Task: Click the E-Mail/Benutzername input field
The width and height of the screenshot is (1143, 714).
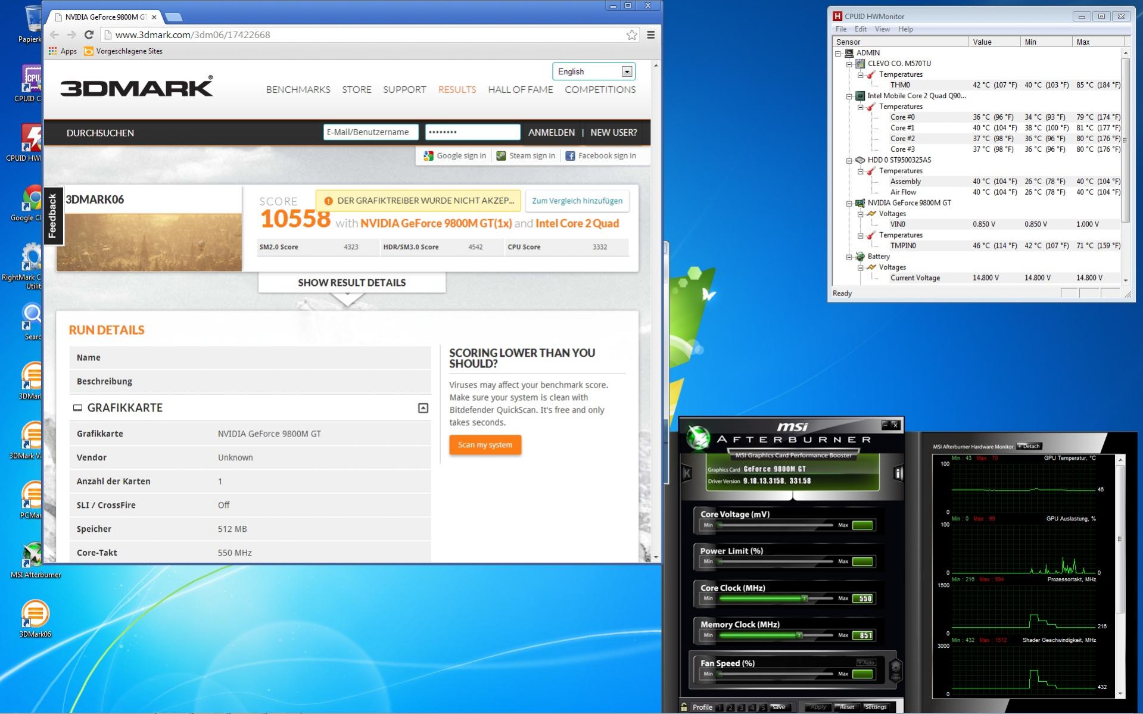Action: (x=370, y=132)
